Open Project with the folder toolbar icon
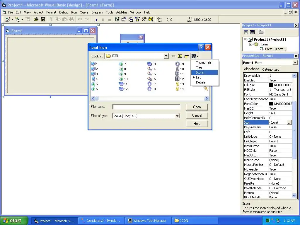Viewport: 300px width, 225px height. (x=36, y=20)
